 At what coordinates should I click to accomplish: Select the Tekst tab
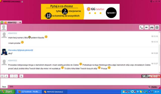[4, 87]
